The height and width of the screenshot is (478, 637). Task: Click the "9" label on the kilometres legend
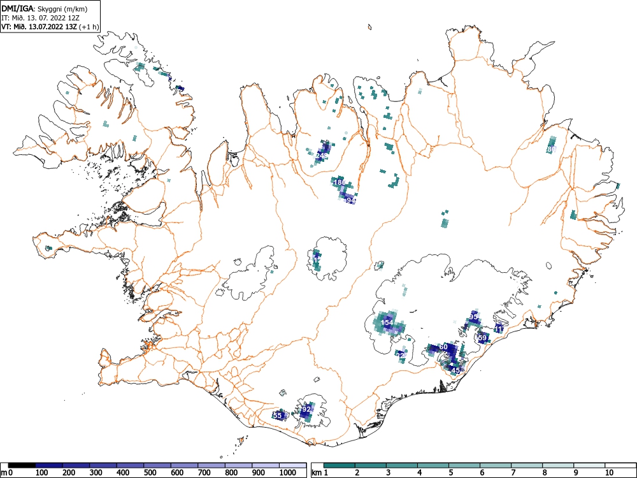coord(576,473)
